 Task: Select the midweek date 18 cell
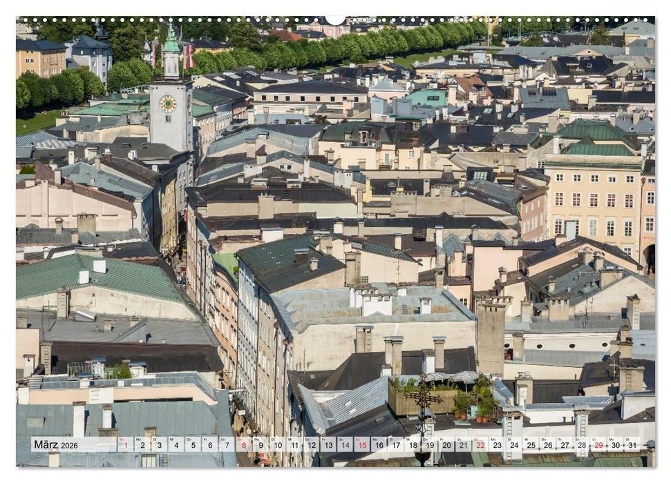point(412,446)
